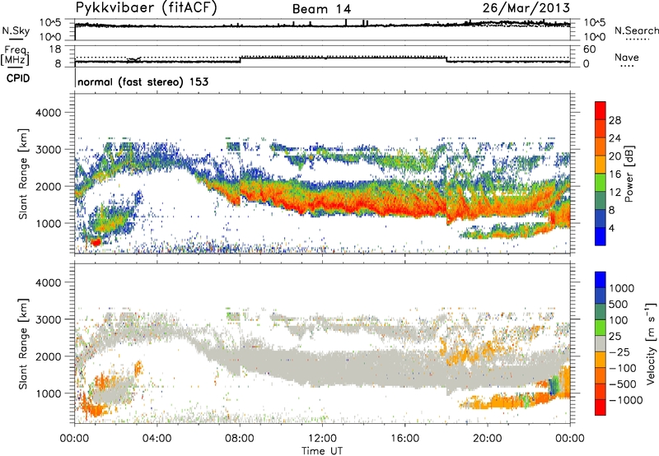Viewport: 659px width, 456px height.
Task: Select '3000' on the power panel range axis
Action: tap(48, 150)
